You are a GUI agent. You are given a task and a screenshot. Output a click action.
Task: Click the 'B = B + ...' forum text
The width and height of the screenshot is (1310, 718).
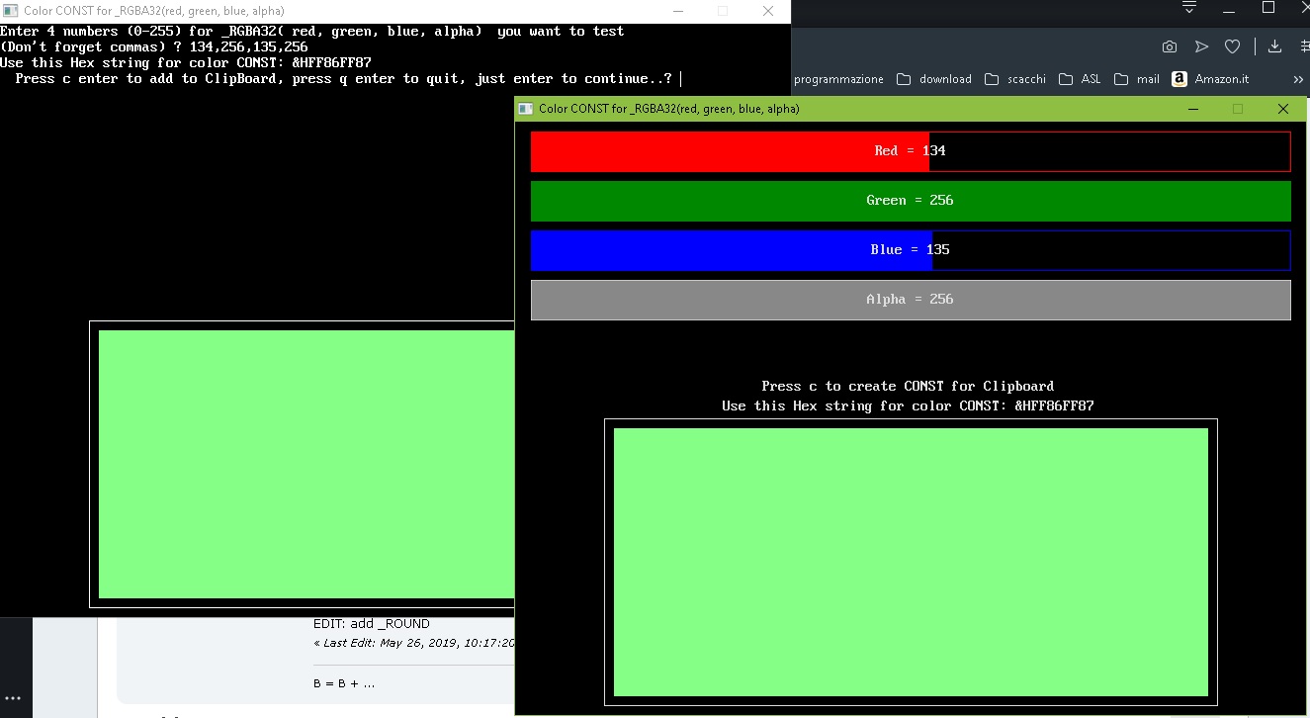[x=344, y=684]
